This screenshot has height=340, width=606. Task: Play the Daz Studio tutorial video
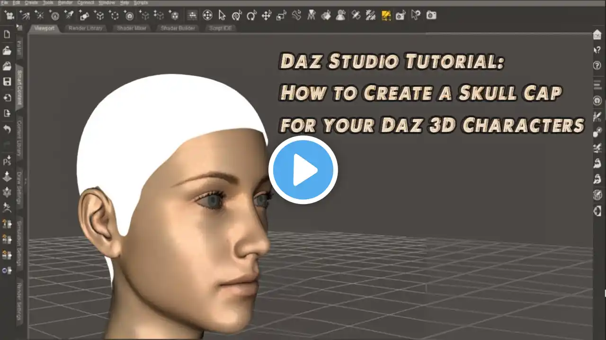click(303, 170)
